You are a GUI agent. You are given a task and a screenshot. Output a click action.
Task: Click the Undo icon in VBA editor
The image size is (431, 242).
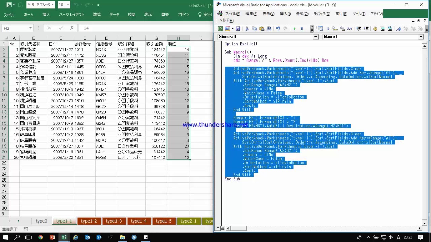pos(278,29)
